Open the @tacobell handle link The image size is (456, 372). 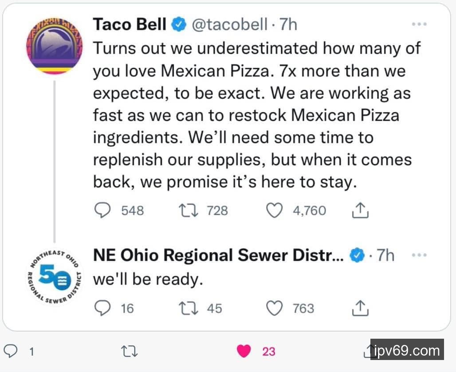(x=229, y=24)
